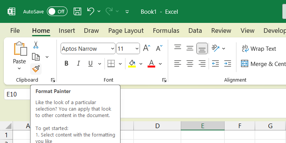Toggle Italic formatting
Image resolution: width=286 pixels, height=143 pixels.
coord(79,63)
